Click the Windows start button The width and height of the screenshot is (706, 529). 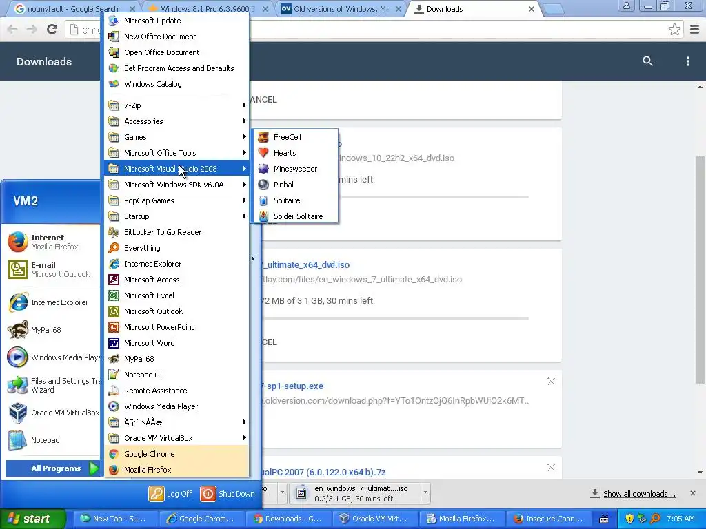pyautogui.click(x=32, y=519)
